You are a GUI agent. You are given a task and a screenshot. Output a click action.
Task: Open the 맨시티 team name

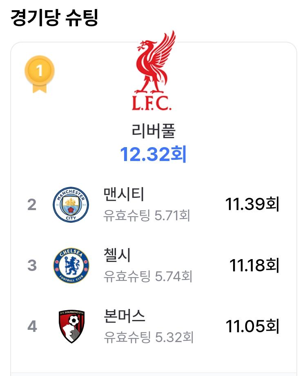pos(124,194)
